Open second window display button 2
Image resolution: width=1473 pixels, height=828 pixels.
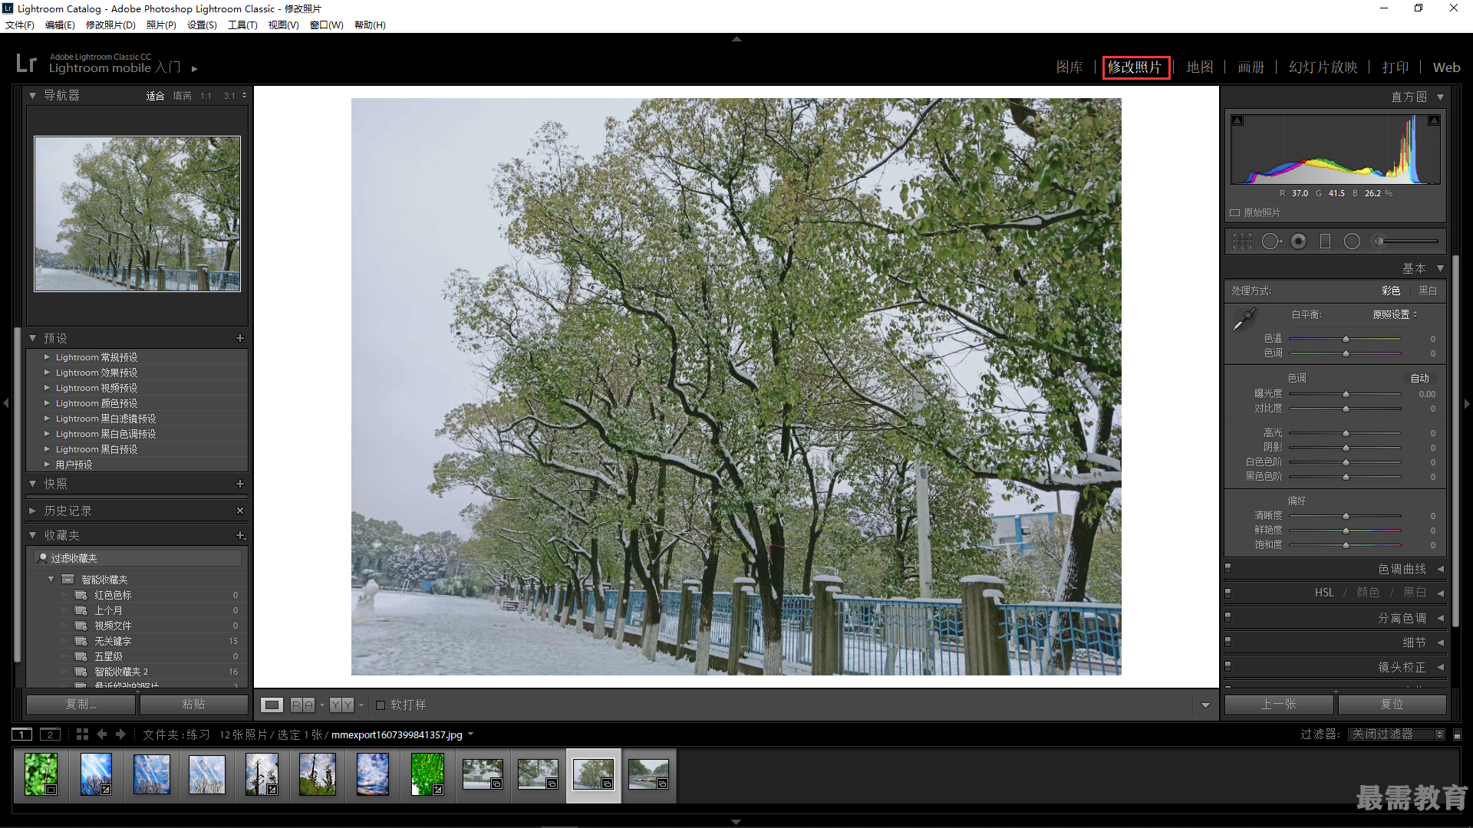[x=50, y=734]
